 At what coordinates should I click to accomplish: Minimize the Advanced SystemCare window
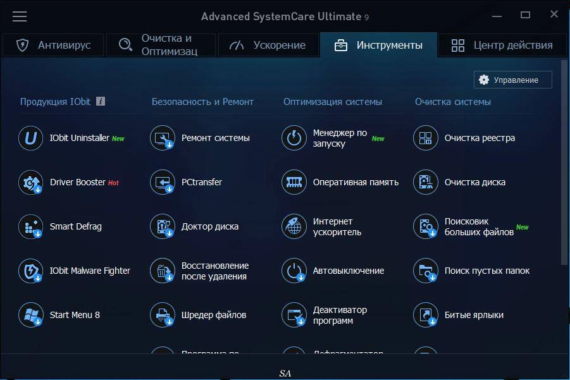497,16
